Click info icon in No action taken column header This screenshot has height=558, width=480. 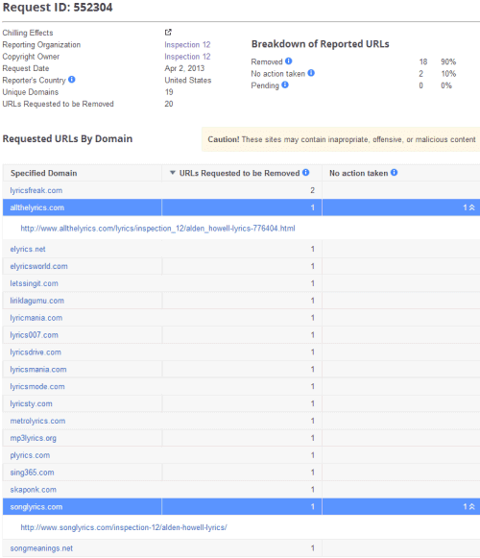pyautogui.click(x=394, y=172)
